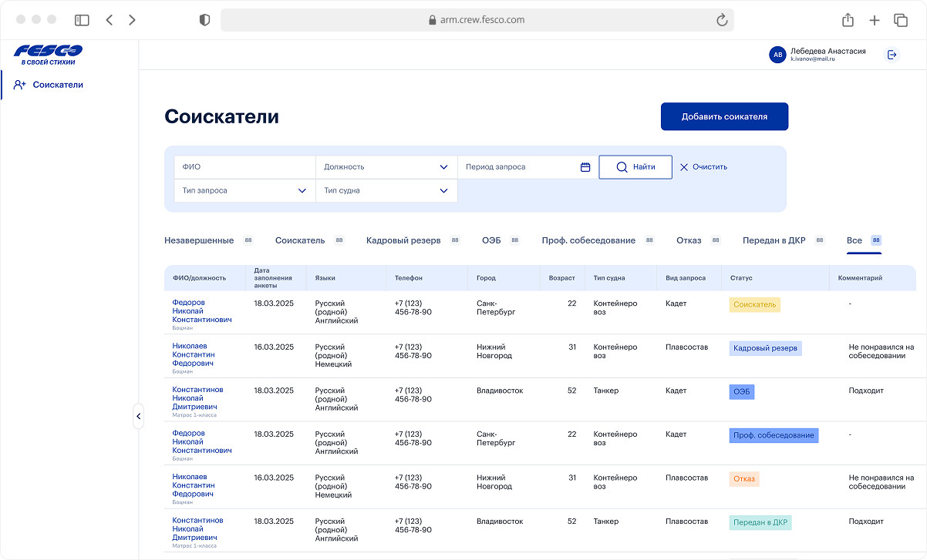Clear filters with the Очистить link
The height and width of the screenshot is (560, 927).
703,167
